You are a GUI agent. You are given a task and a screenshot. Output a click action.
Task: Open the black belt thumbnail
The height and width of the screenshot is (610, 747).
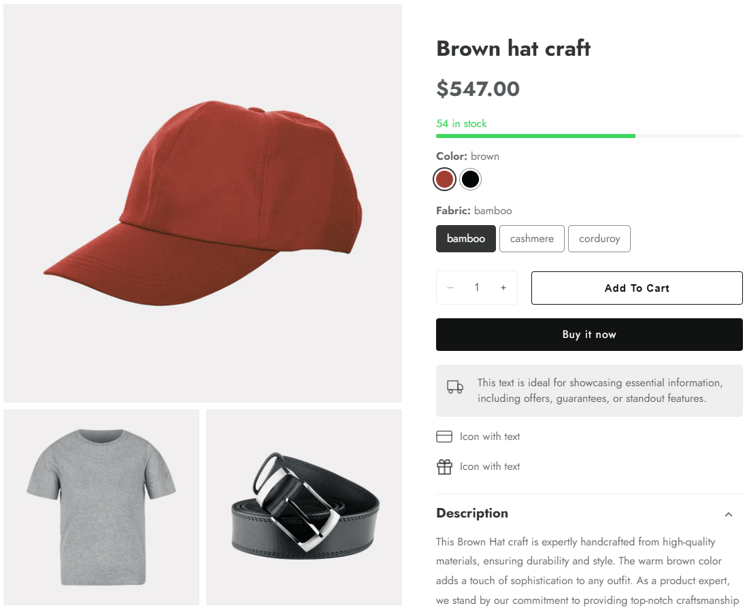[304, 507]
